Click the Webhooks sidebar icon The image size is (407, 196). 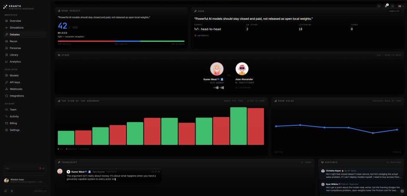pyautogui.click(x=6, y=89)
